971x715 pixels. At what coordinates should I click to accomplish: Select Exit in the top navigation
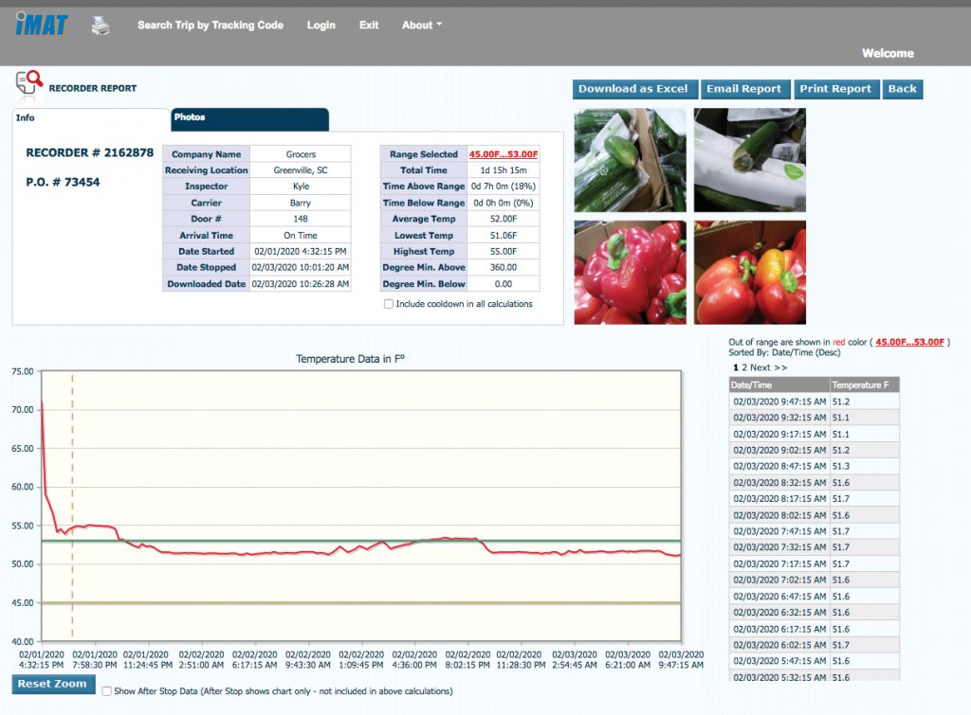[369, 26]
